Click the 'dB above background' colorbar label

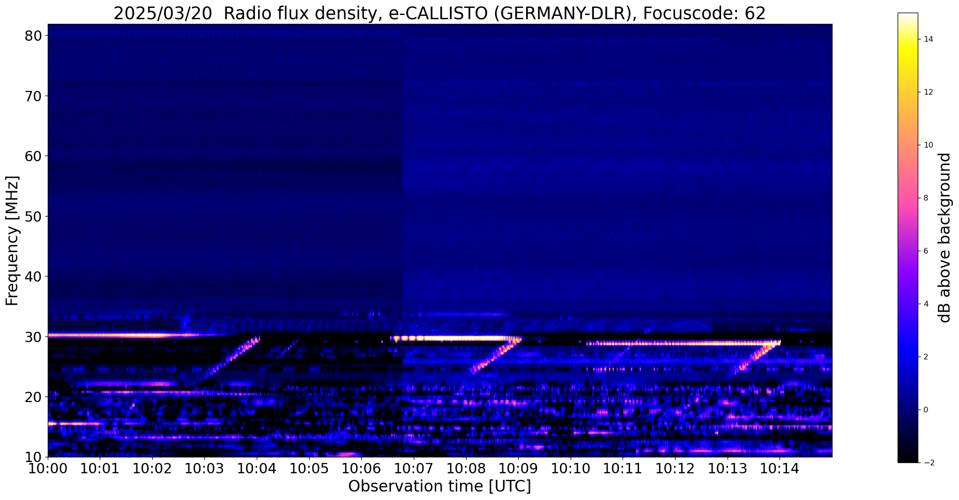945,238
